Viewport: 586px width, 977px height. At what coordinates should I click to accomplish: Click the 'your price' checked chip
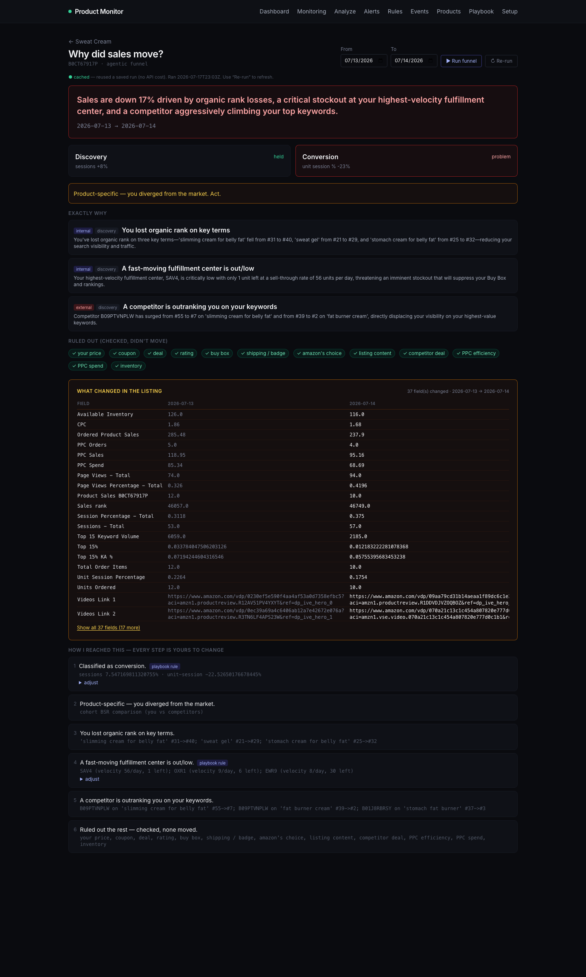pyautogui.click(x=86, y=353)
